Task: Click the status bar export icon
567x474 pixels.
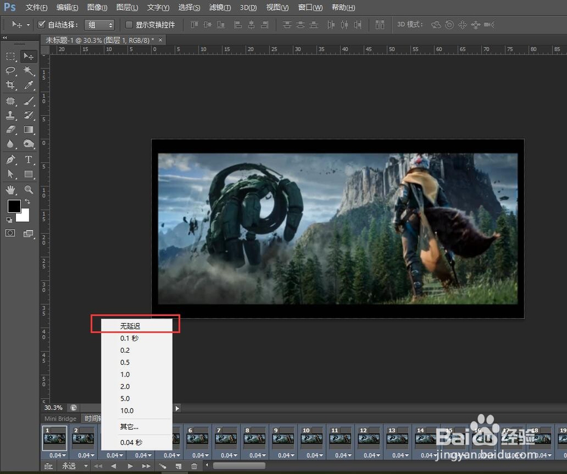Action: [x=73, y=408]
